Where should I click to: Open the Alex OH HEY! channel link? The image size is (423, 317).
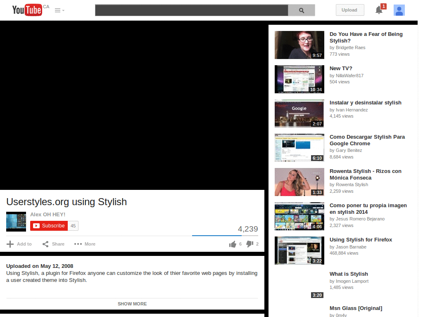point(48,215)
